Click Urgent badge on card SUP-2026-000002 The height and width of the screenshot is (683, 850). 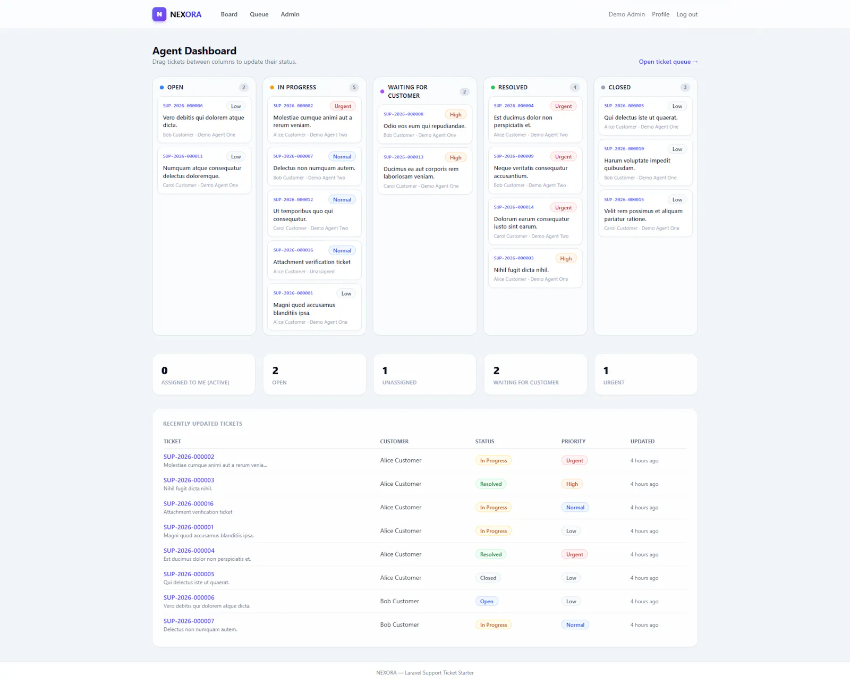[x=343, y=106]
